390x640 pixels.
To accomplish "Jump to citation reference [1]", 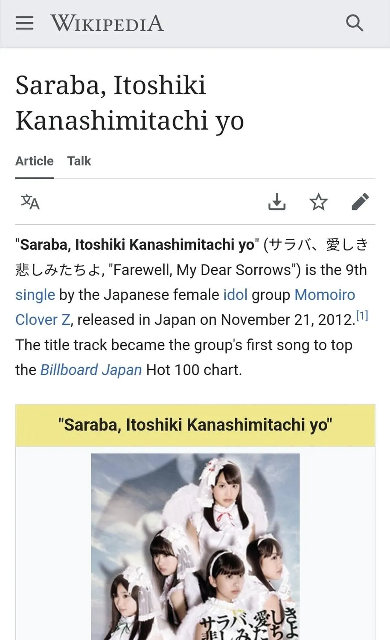I will 362,316.
